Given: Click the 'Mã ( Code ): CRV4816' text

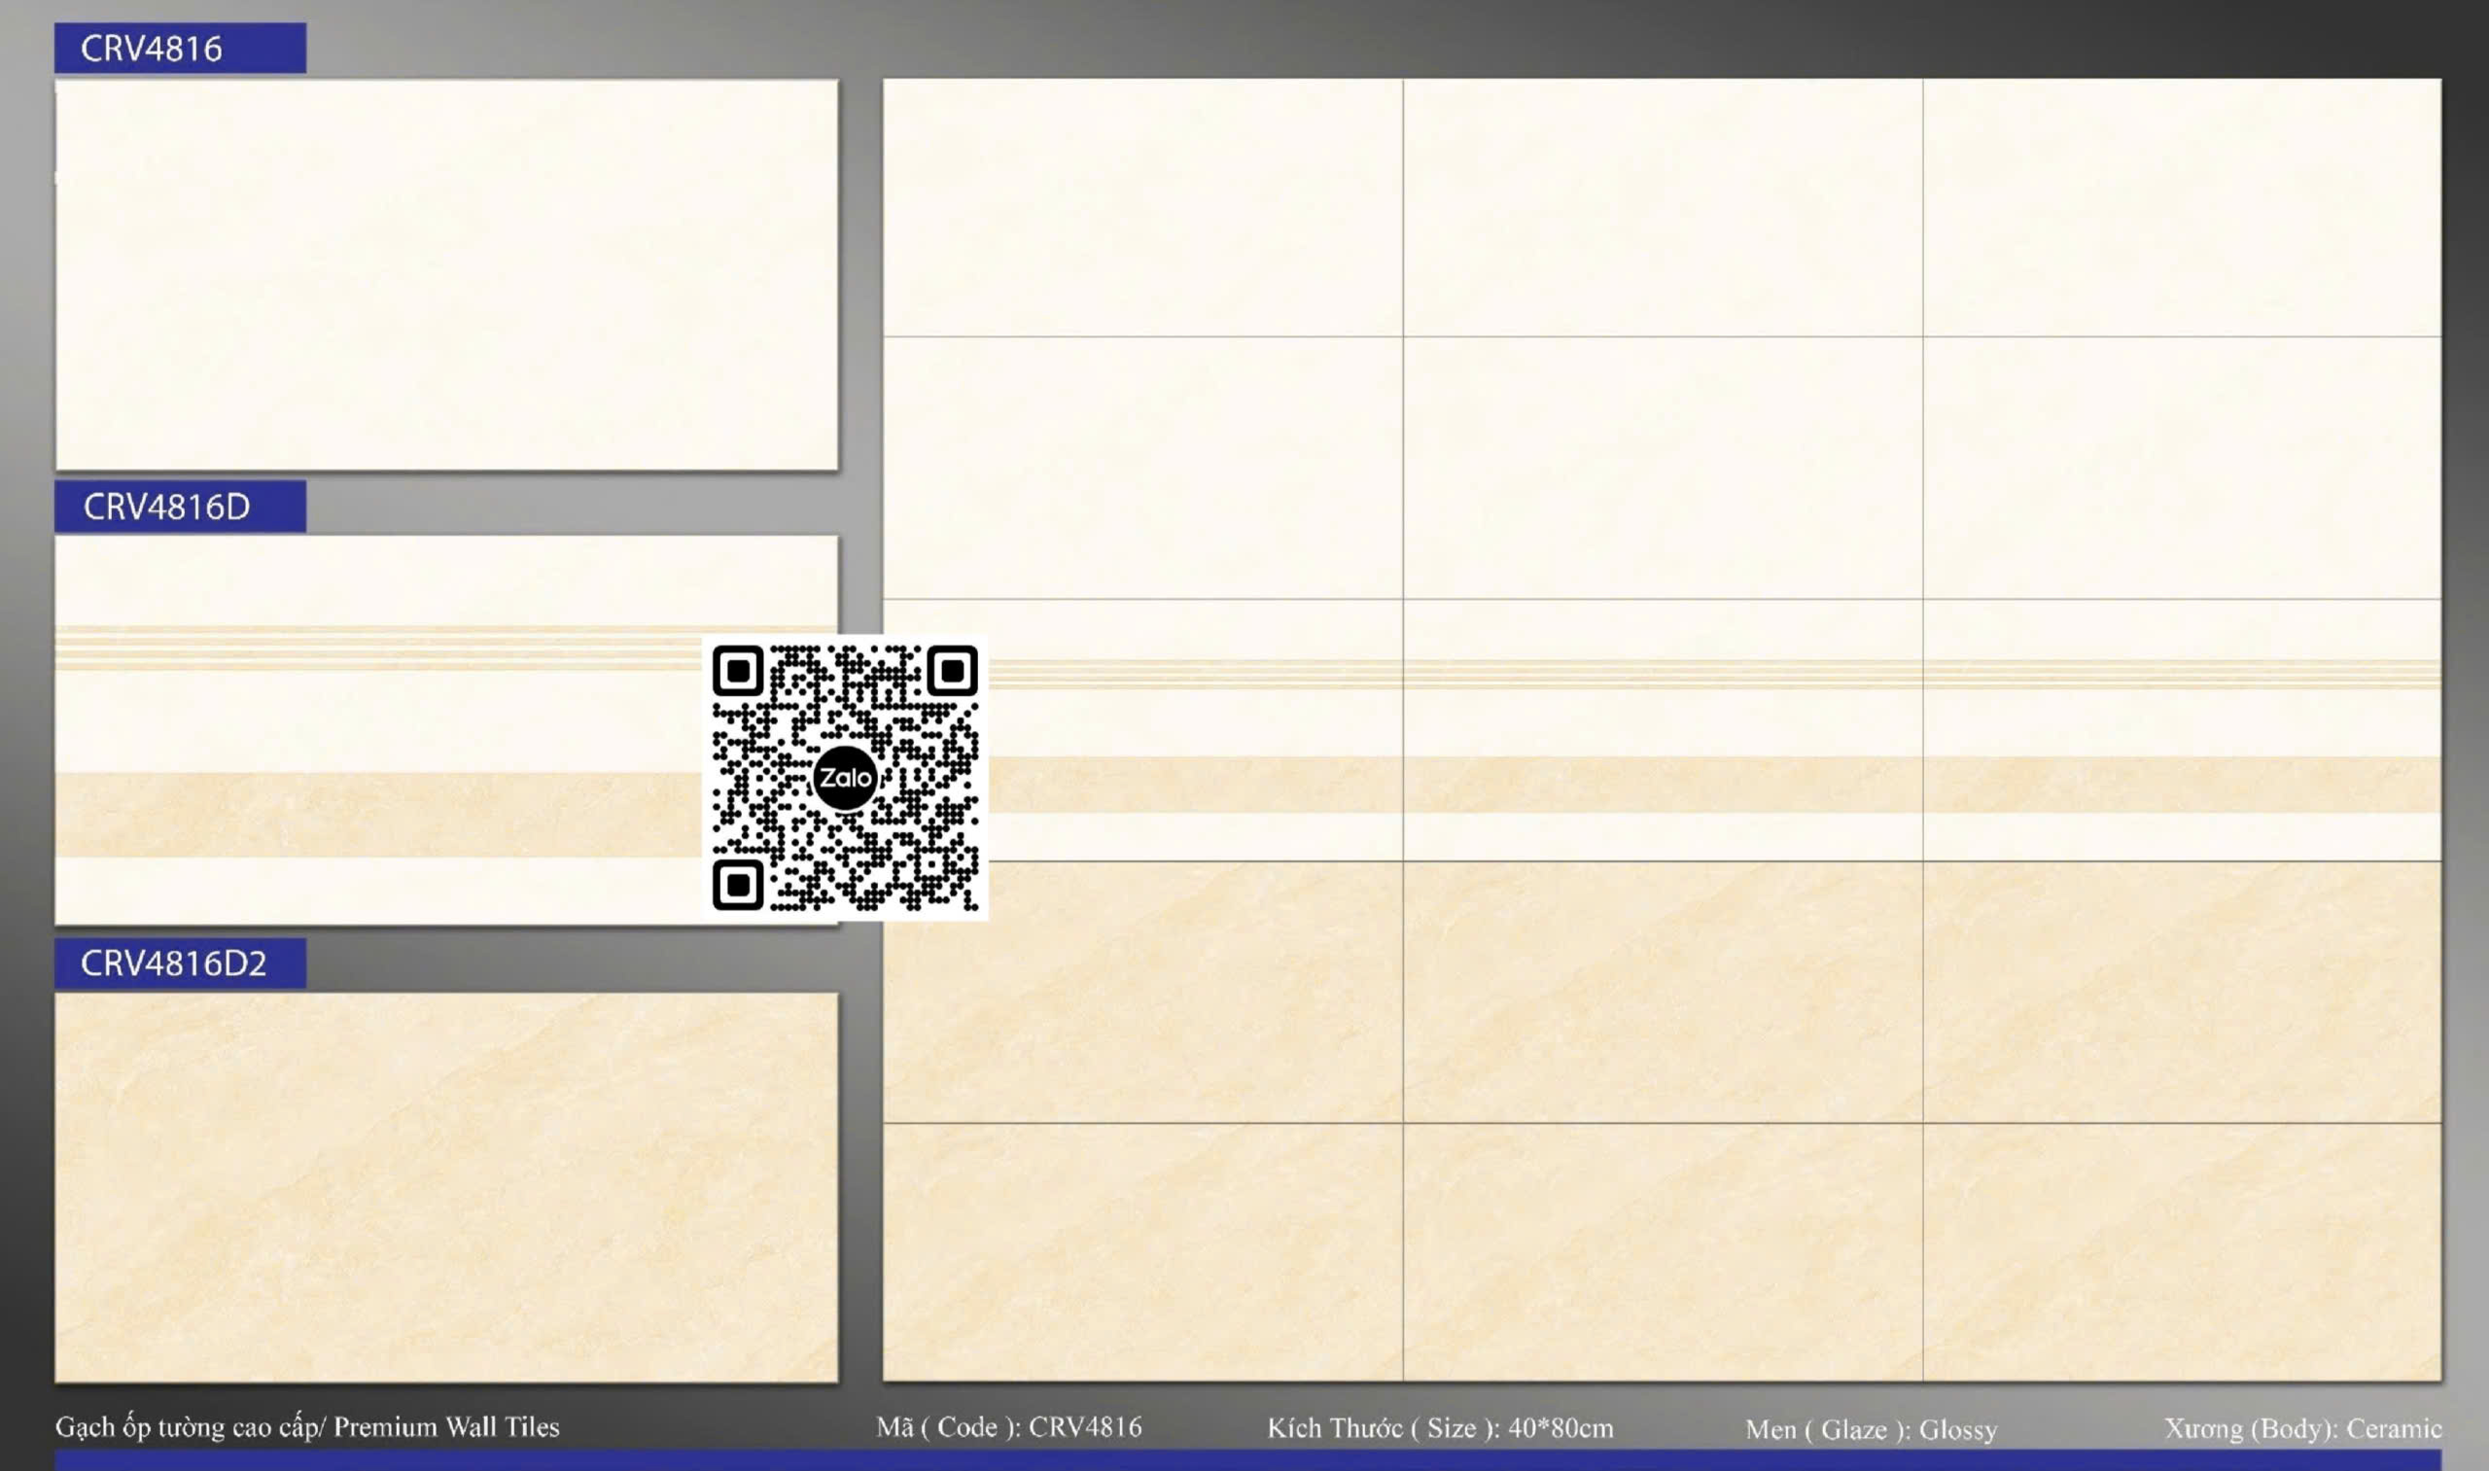Looking at the screenshot, I should [1009, 1427].
